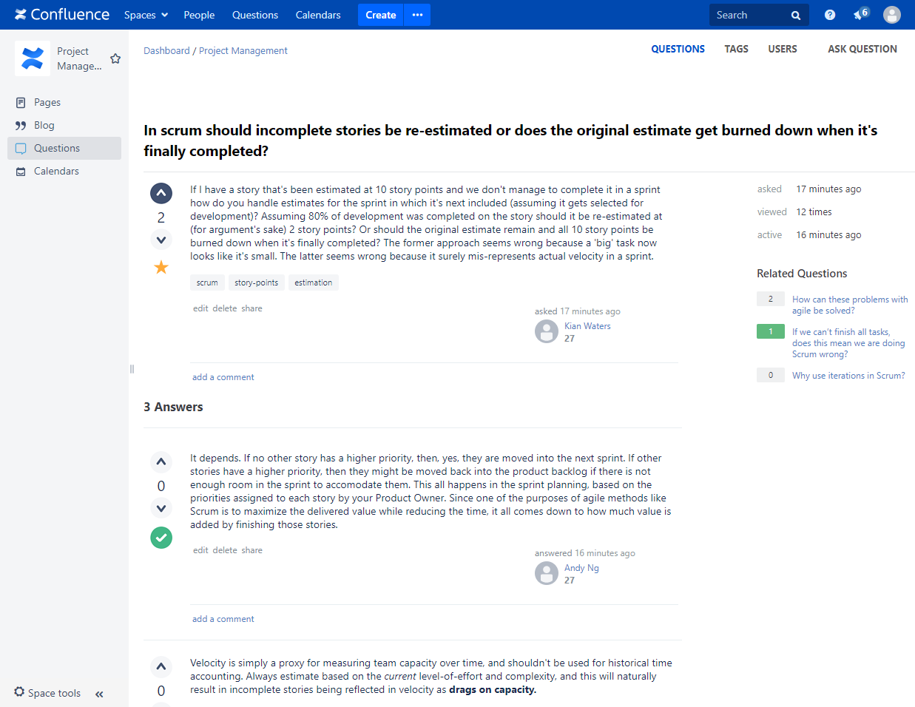Click the Create button
Screen dimensions: 915x707
click(x=381, y=15)
